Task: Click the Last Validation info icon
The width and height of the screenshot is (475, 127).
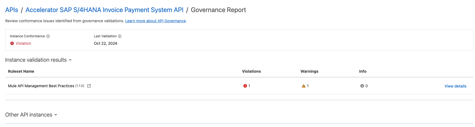Action: click(x=120, y=36)
